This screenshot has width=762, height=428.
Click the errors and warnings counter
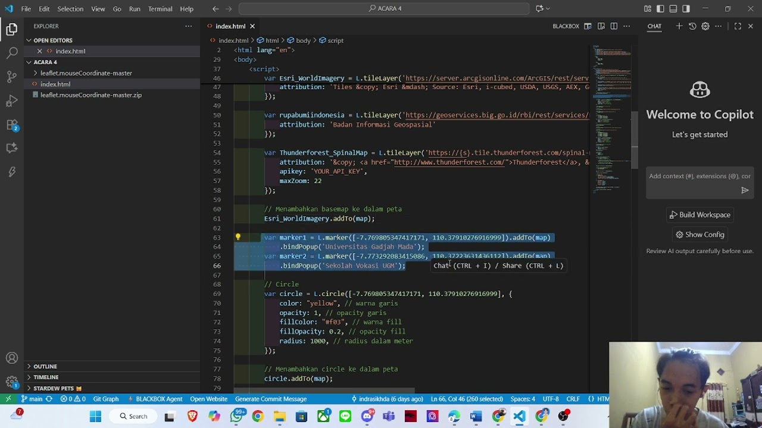(x=73, y=399)
